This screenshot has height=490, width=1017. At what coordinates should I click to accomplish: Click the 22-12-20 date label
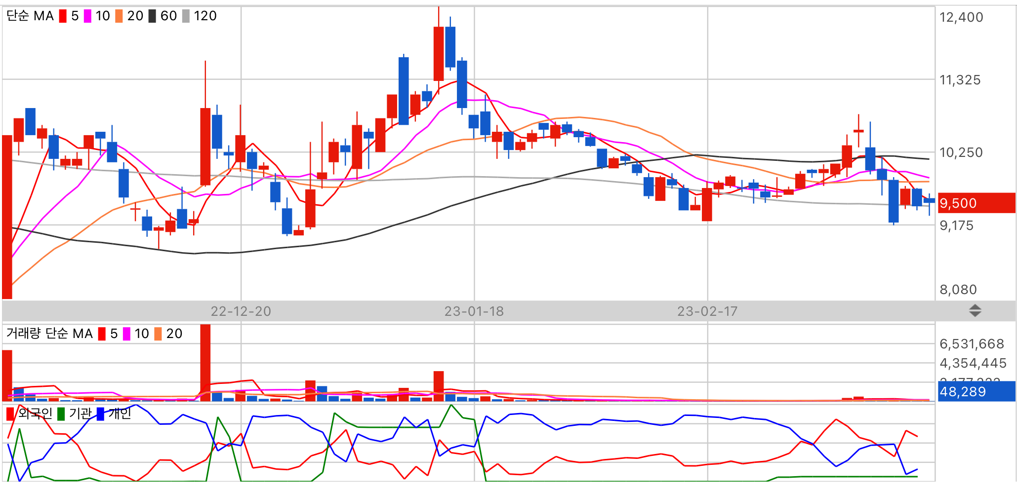pos(241,311)
